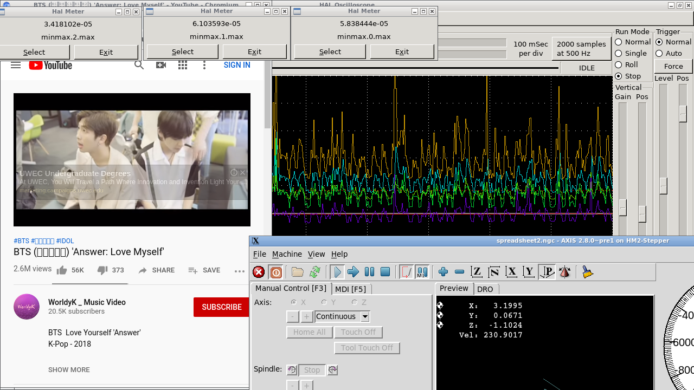The height and width of the screenshot is (390, 694).
Task: Click 2000 samples at 500 Hz button
Action: click(581, 49)
